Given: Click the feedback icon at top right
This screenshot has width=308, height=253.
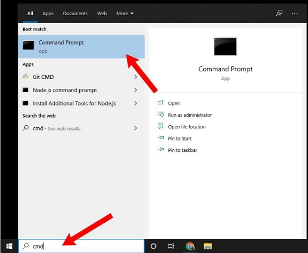Looking at the screenshot, I should click(x=280, y=14).
